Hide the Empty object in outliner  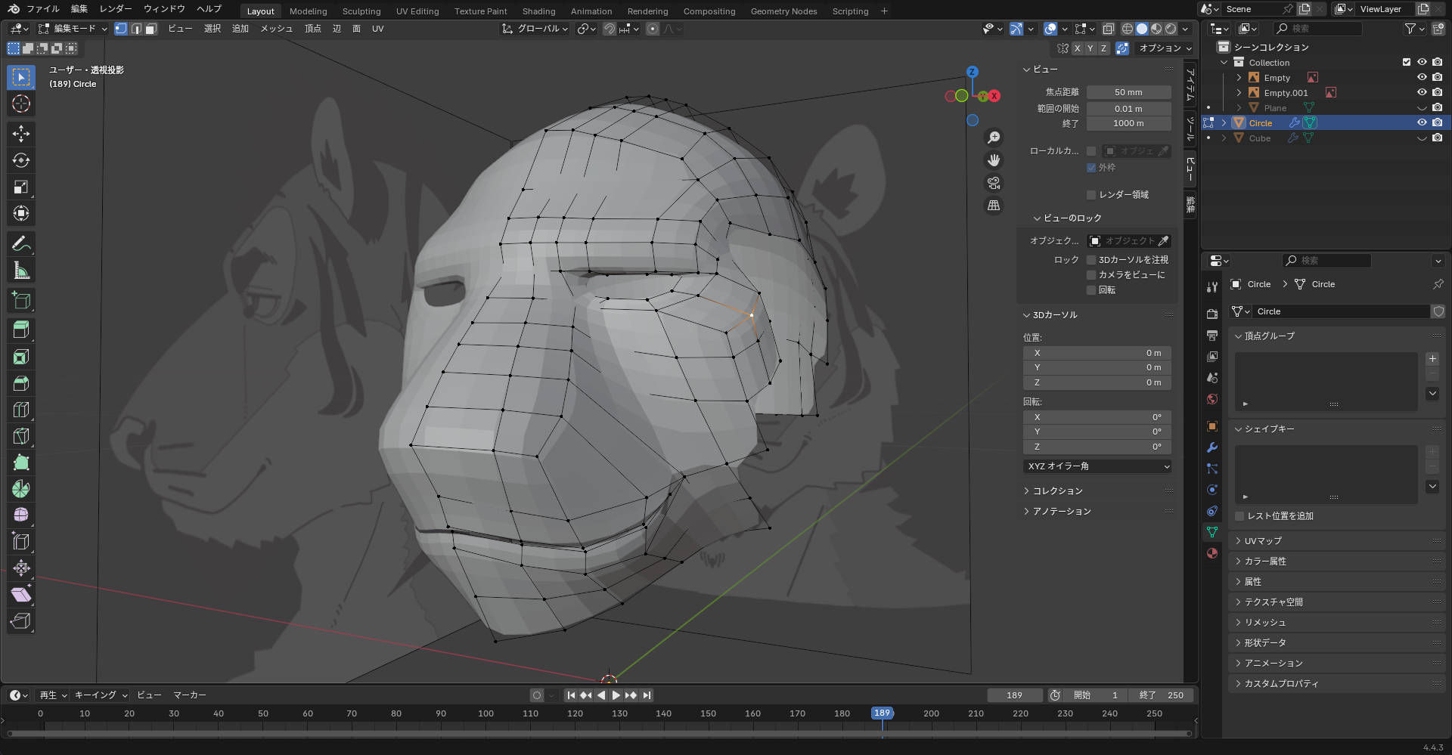(x=1422, y=78)
